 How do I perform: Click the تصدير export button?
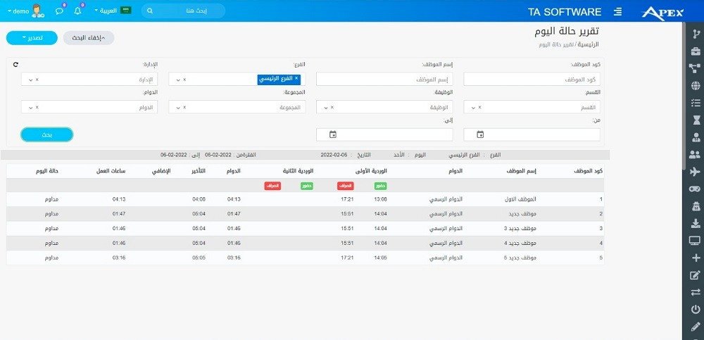tap(31, 38)
